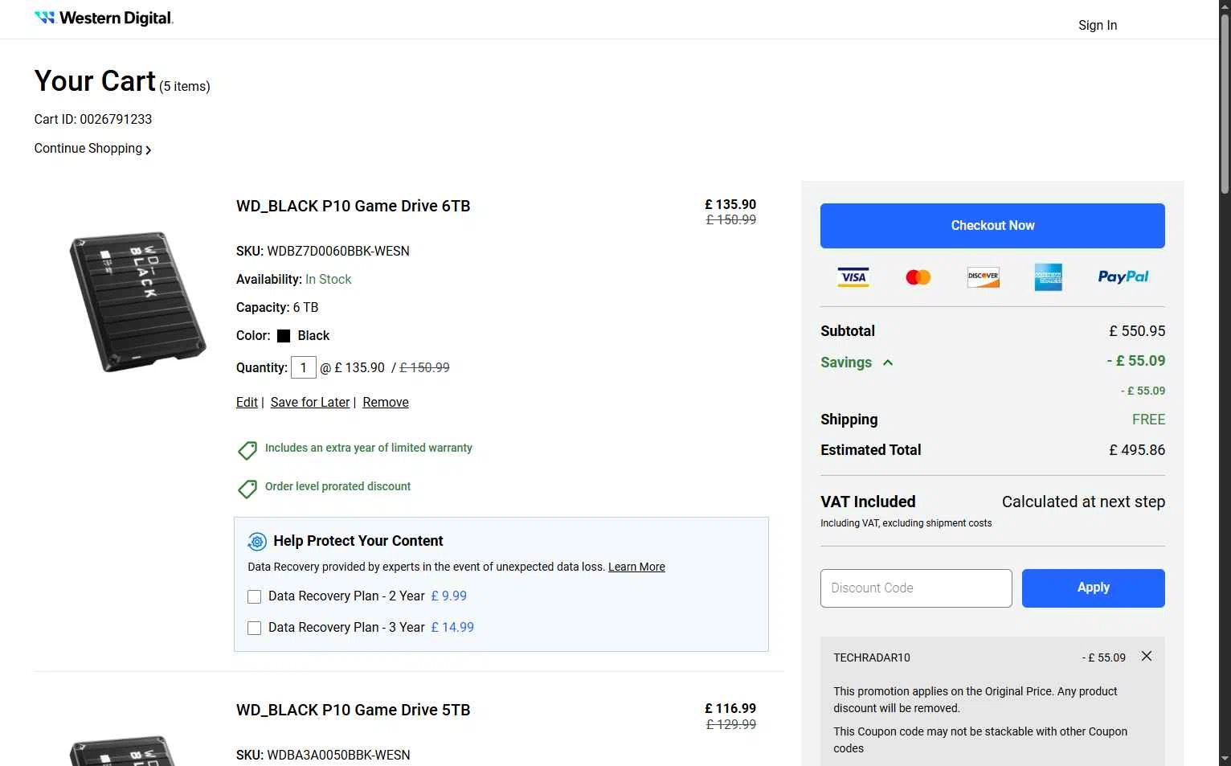Edit the 6TB Game Drive item
This screenshot has width=1231, height=766.
tap(247, 402)
